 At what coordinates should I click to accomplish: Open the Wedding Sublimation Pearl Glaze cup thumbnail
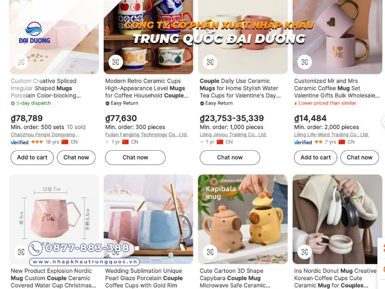tap(148, 219)
